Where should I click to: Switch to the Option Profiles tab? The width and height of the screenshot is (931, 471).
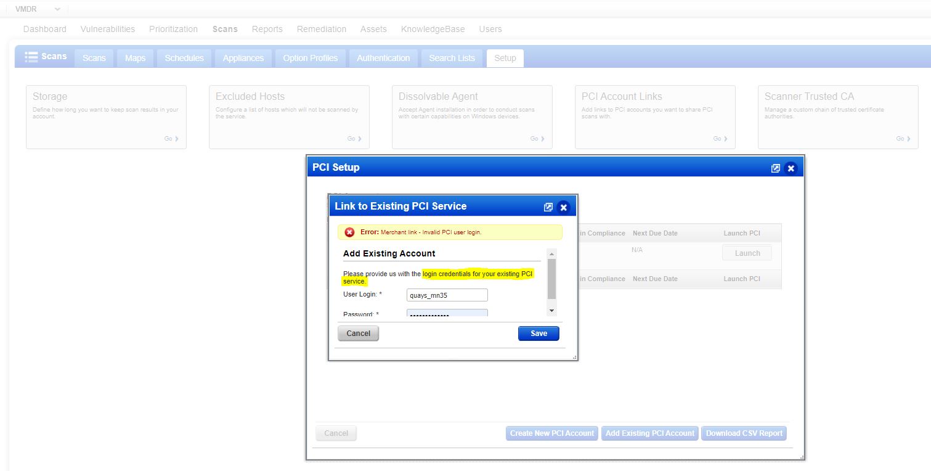tap(310, 58)
